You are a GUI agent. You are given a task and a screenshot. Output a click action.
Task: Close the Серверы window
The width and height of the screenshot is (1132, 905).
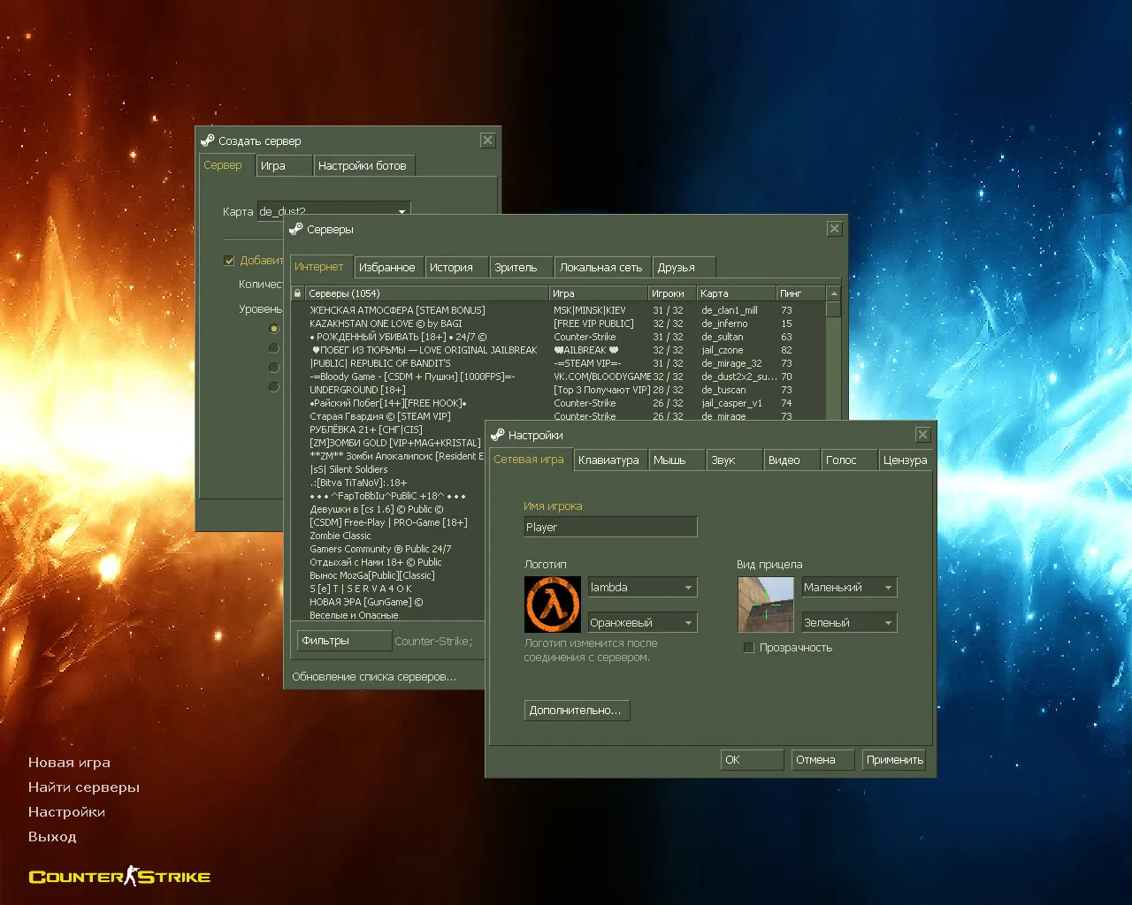(x=834, y=229)
